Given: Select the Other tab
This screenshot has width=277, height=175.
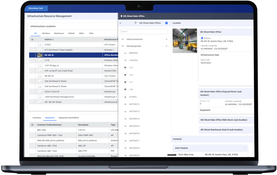Looking at the screenshot, I should tap(82, 33).
